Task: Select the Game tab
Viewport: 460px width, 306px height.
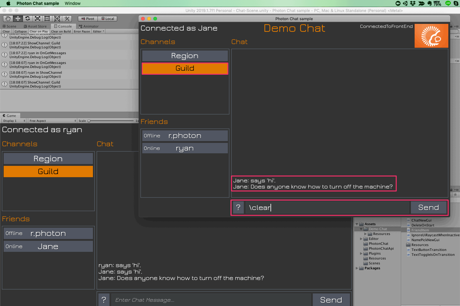Action: click(10, 116)
